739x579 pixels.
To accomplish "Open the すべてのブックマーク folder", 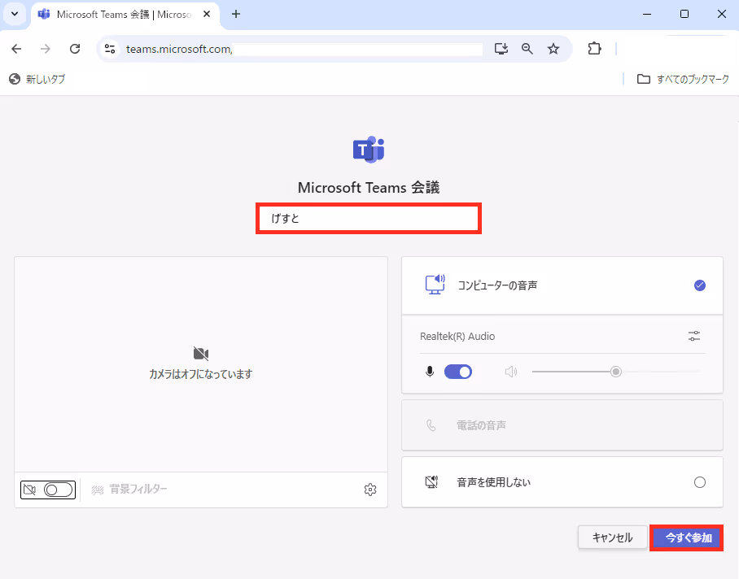I will click(x=683, y=79).
